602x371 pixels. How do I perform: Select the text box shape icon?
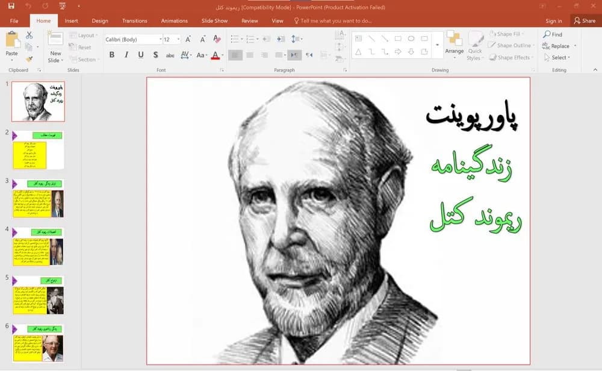click(x=358, y=39)
